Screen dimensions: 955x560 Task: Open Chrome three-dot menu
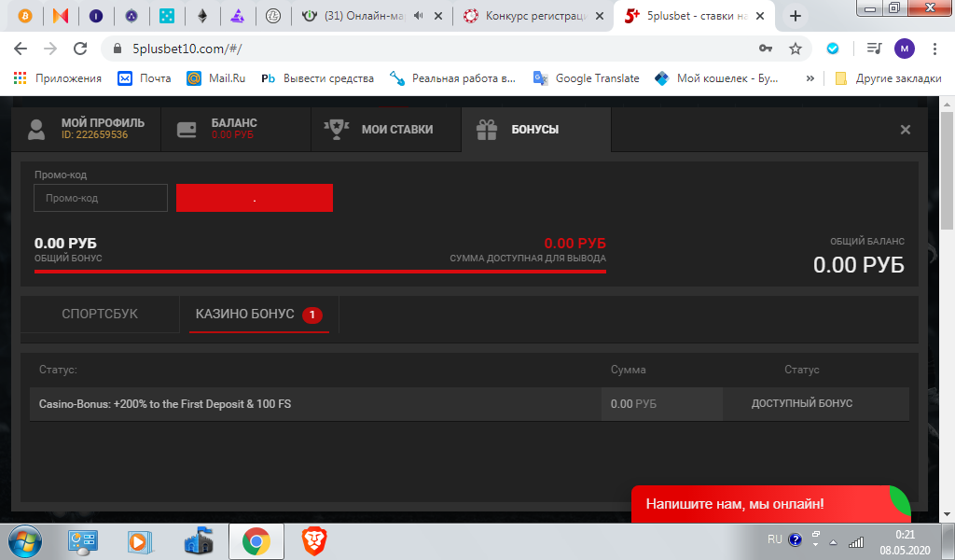tap(934, 49)
